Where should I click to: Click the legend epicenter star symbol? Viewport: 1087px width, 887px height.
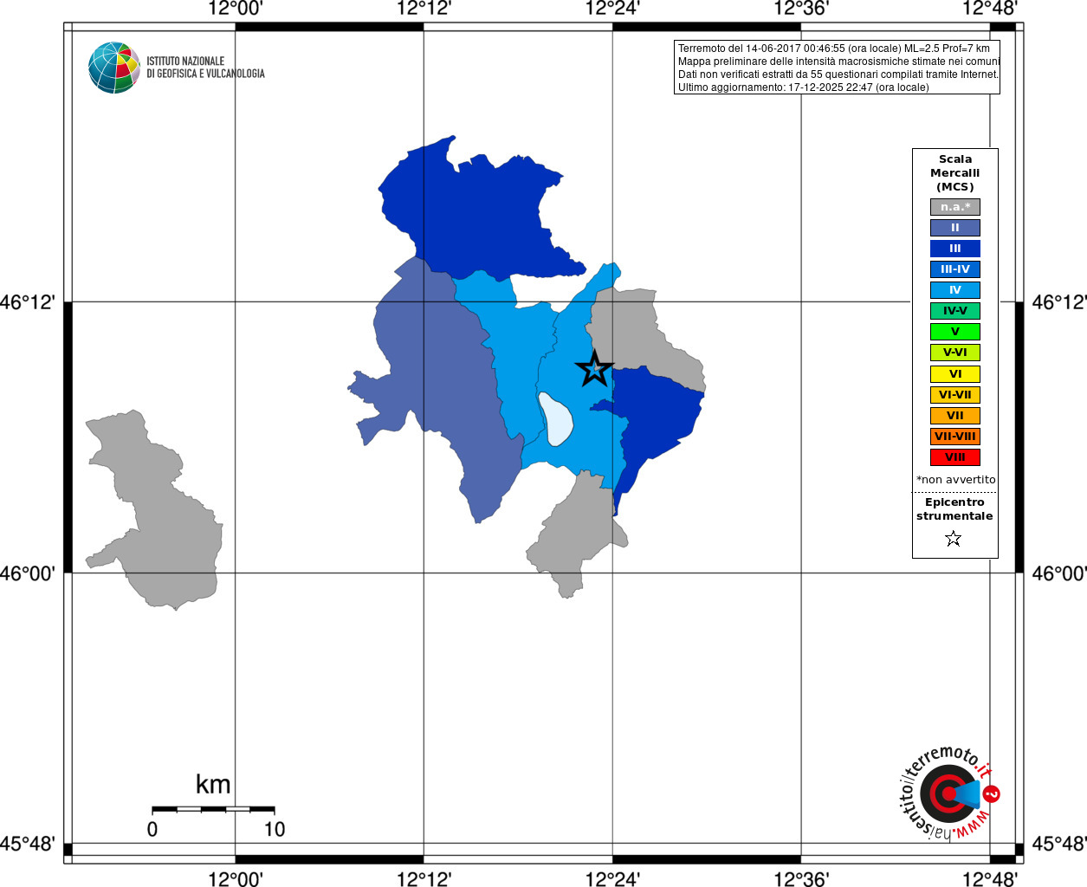pos(954,539)
